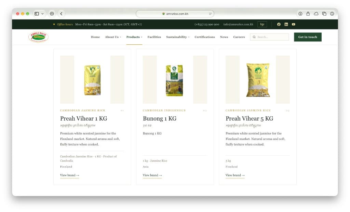The height and width of the screenshot is (212, 350).
Task: Click the (+855) 23 990 900 phone number
Action: 207,24
